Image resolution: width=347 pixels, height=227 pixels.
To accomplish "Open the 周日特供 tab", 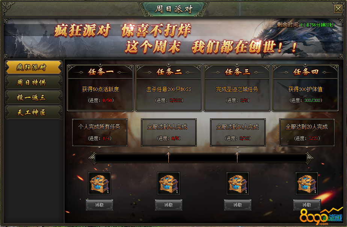I will [x=33, y=82].
